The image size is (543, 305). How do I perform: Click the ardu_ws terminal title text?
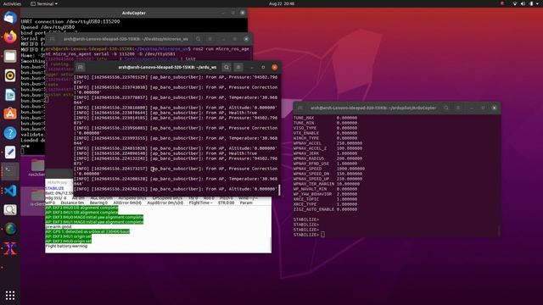167,67
